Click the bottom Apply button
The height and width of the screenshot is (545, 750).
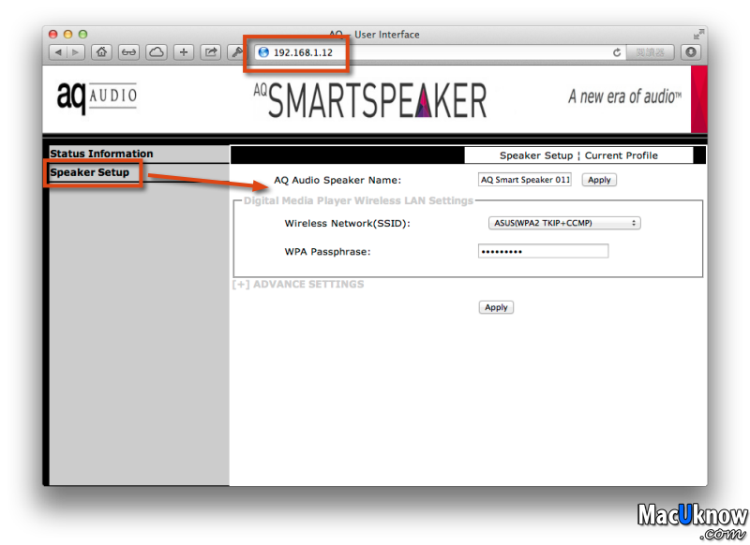(x=496, y=307)
